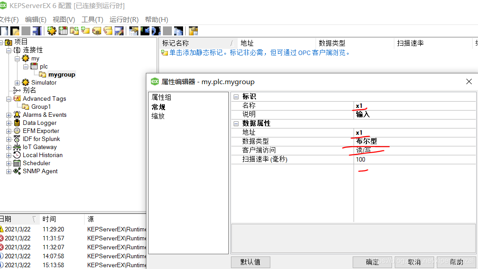Click the 数据类型 value 布尔型
Screen dimensions: 478x269
[x=414, y=141]
